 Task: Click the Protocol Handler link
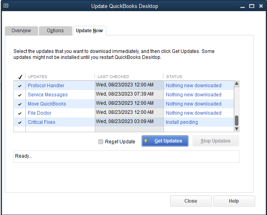(46, 86)
